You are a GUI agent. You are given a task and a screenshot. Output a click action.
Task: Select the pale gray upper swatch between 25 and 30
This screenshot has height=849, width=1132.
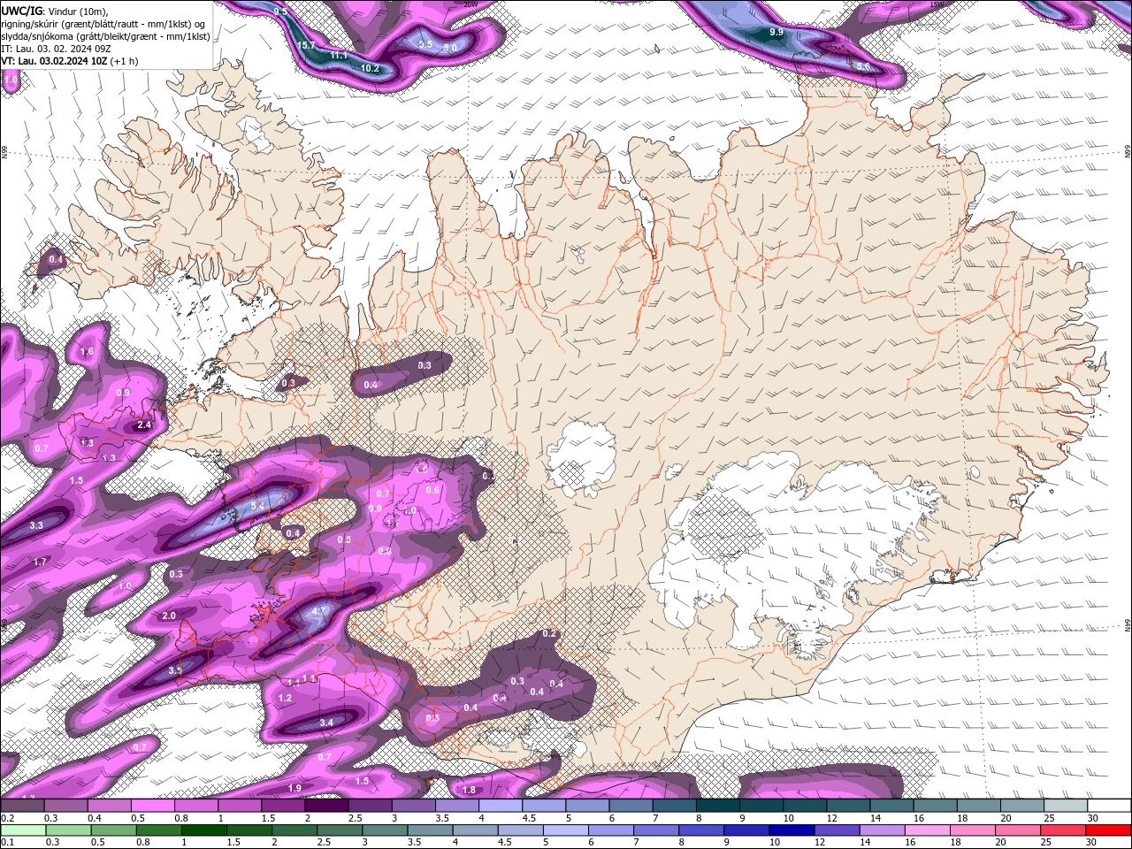[x=1067, y=806]
